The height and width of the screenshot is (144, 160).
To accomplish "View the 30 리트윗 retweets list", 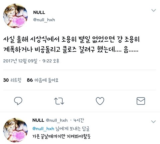I will coord(12,80).
